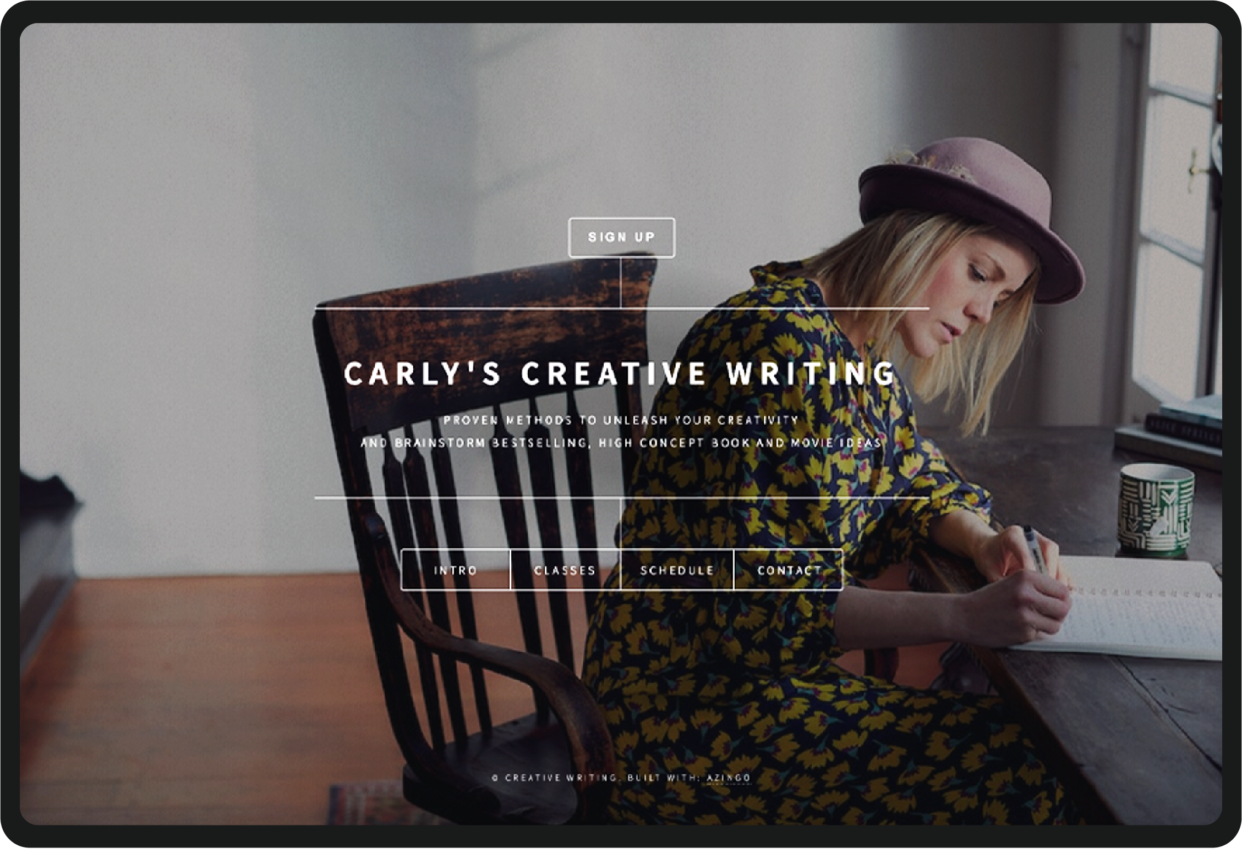Click the green patterned mug on desk
Screen dimensions: 1242x853
[1156, 509]
